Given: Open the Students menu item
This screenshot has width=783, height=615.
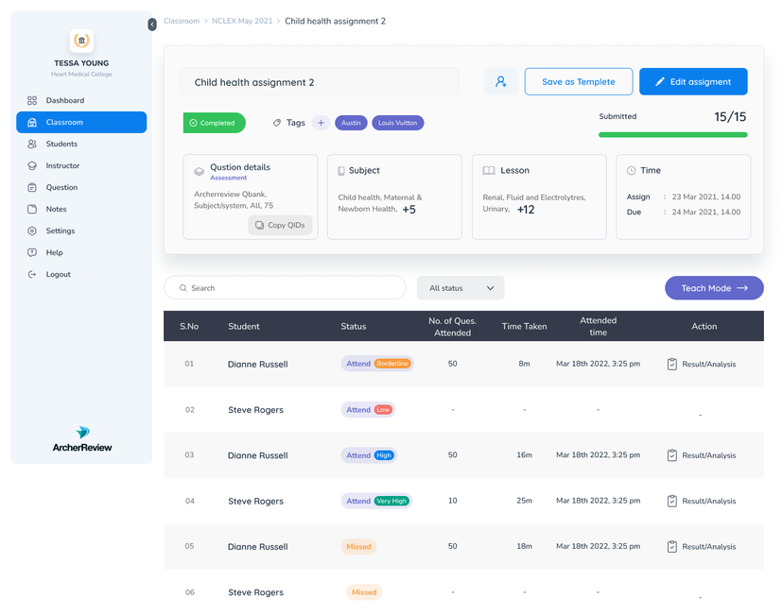Looking at the screenshot, I should [x=61, y=144].
